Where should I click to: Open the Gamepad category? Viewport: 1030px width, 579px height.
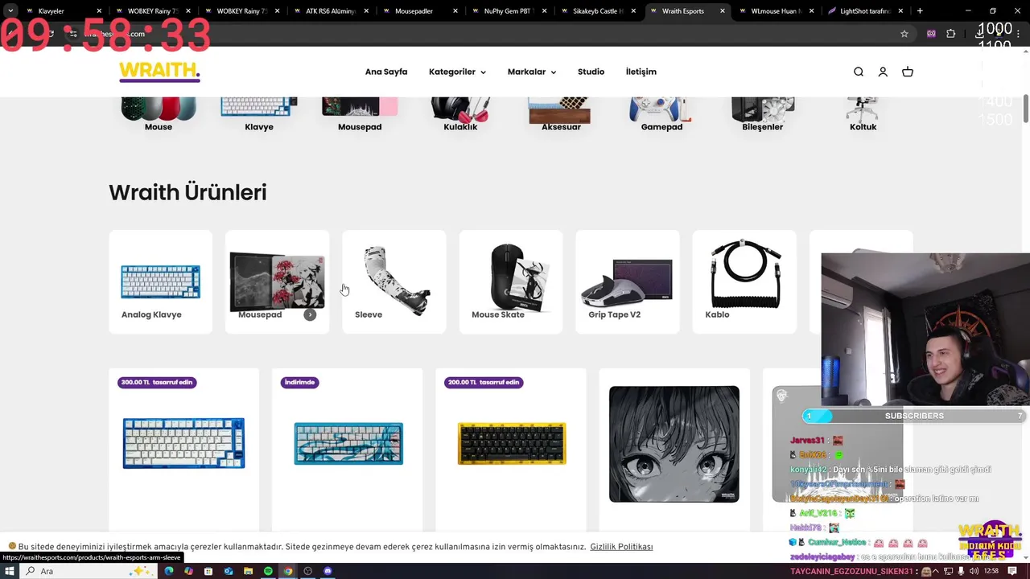pyautogui.click(x=661, y=114)
